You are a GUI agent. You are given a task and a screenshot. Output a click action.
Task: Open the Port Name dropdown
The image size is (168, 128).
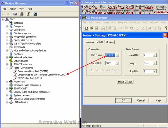coord(117,55)
